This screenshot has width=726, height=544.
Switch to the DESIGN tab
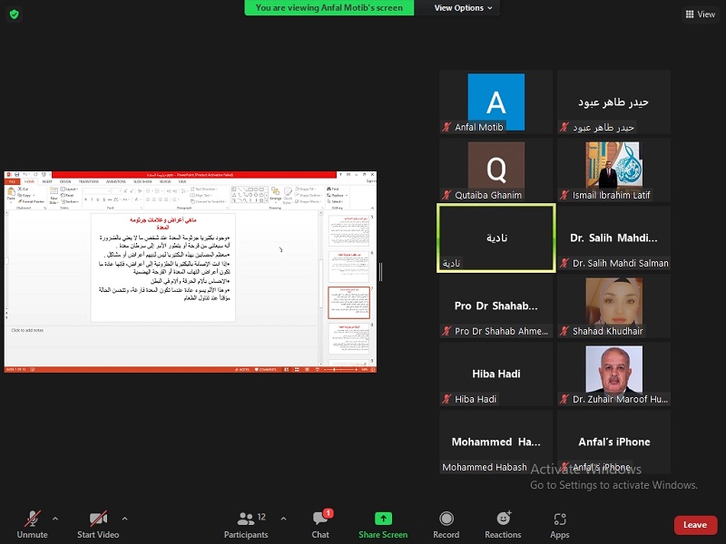click(x=65, y=181)
